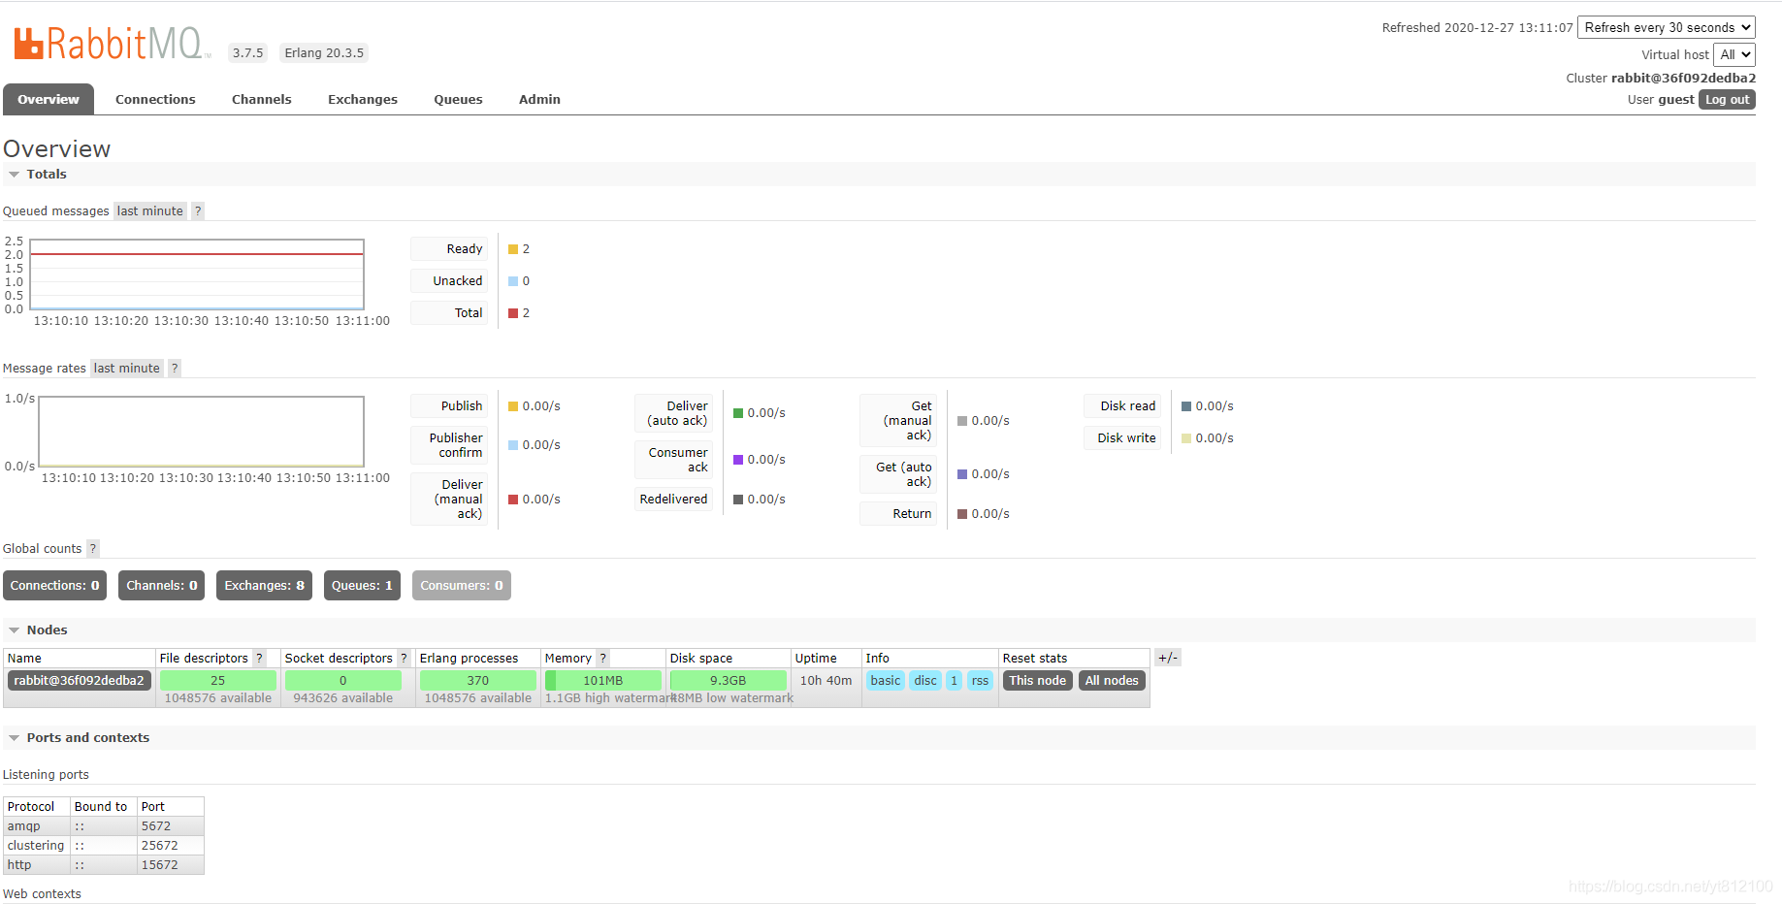Toggle the Disk read label
This screenshot has width=1782, height=904.
pos(1122,406)
